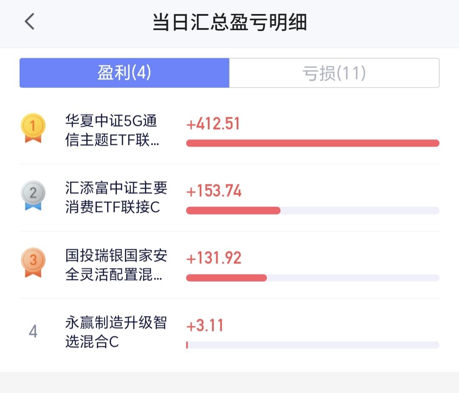The width and height of the screenshot is (459, 393).
Task: Open 永赢制造升级智选混合C fund name
Action: pos(116,332)
